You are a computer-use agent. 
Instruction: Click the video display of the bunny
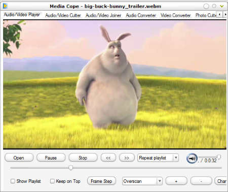pyautogui.click(x=115, y=84)
